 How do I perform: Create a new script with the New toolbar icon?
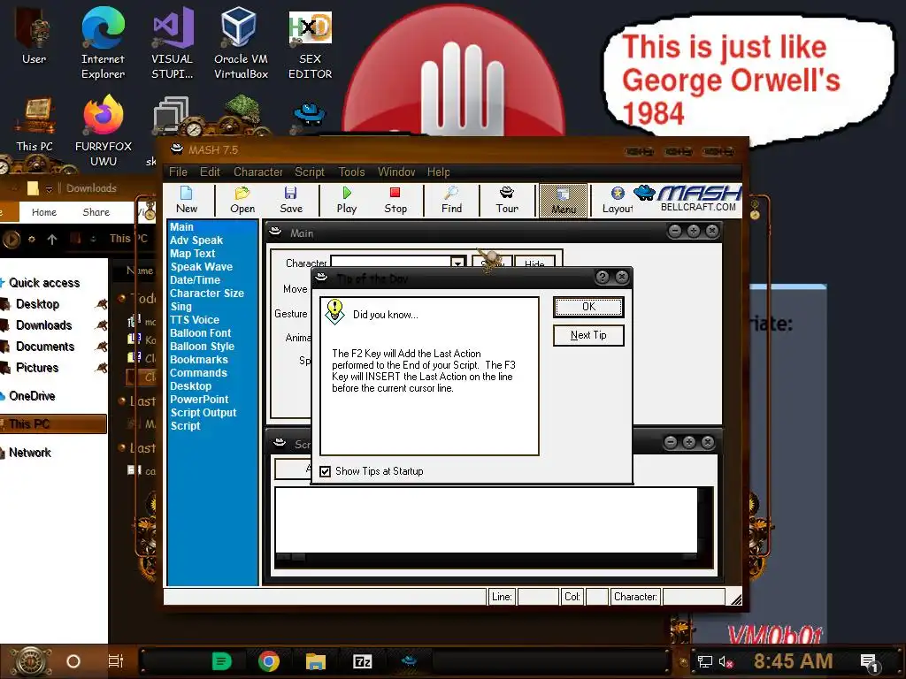coord(187,200)
